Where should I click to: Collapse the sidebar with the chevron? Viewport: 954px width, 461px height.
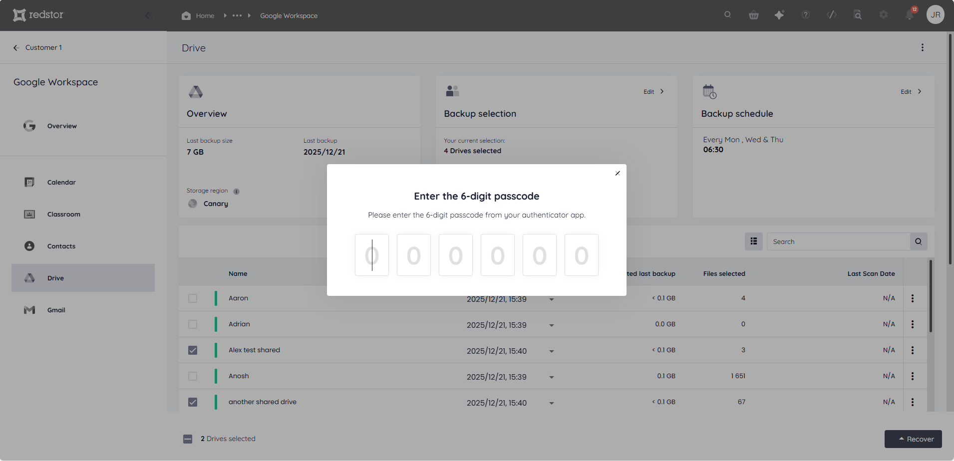click(148, 15)
